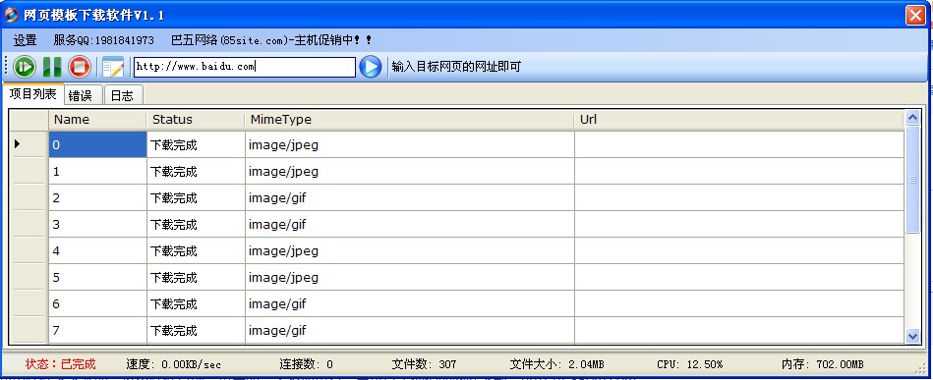This screenshot has width=933, height=380.
Task: Click the 文件数: 307 status entry
Action: click(424, 364)
